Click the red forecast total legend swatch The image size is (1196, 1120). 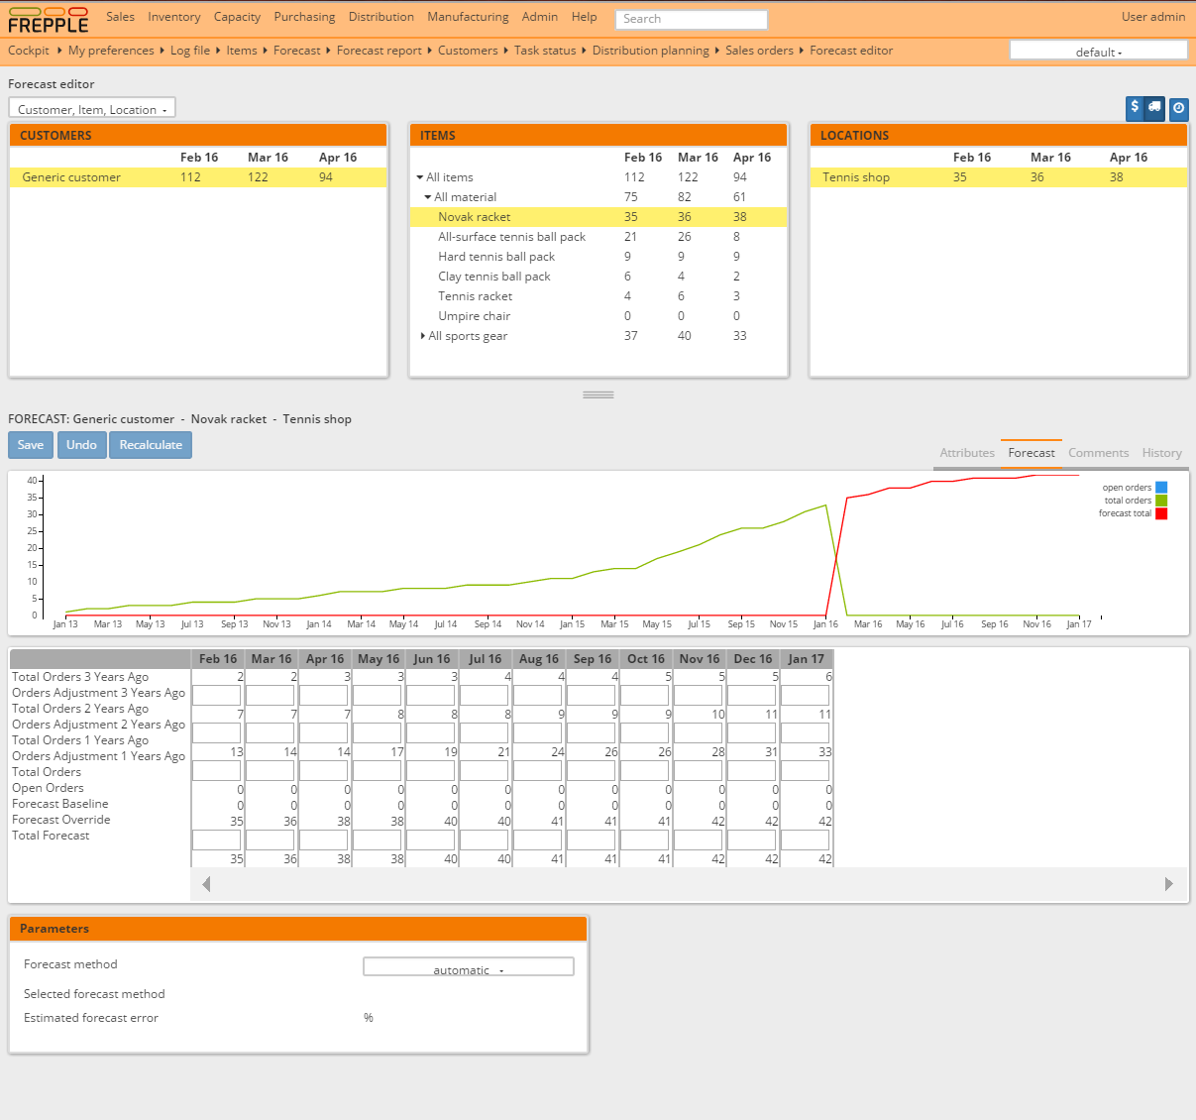(1161, 513)
